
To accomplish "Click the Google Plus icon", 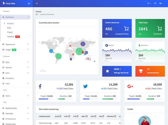I will click(130, 86).
